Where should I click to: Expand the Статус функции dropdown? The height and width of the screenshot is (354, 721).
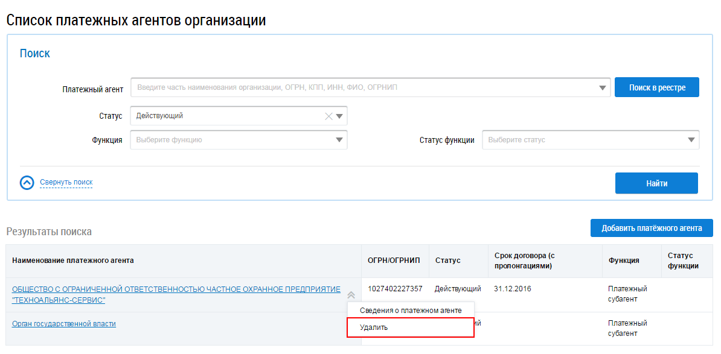(691, 140)
